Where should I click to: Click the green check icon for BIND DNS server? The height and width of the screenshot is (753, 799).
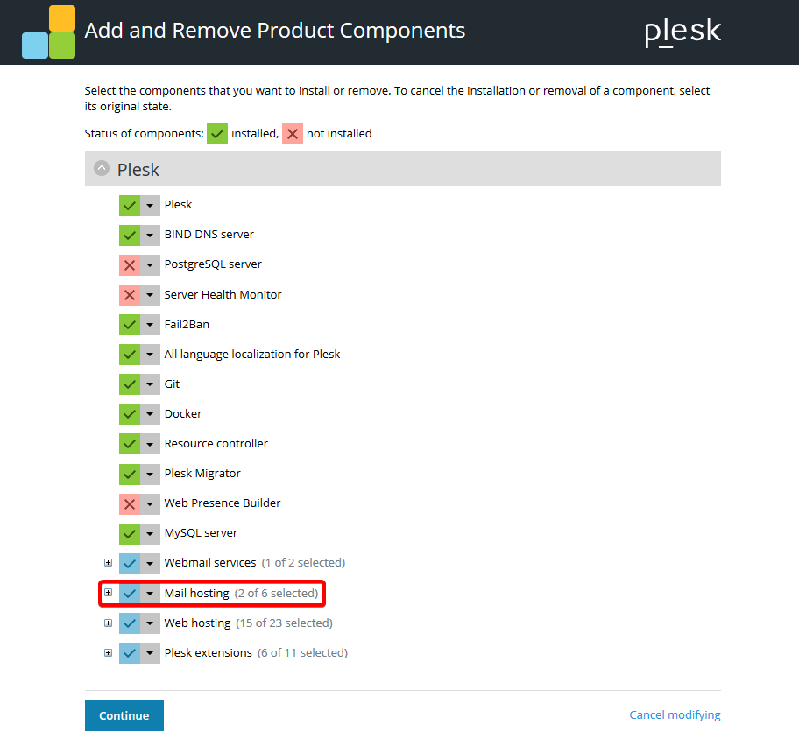[127, 234]
